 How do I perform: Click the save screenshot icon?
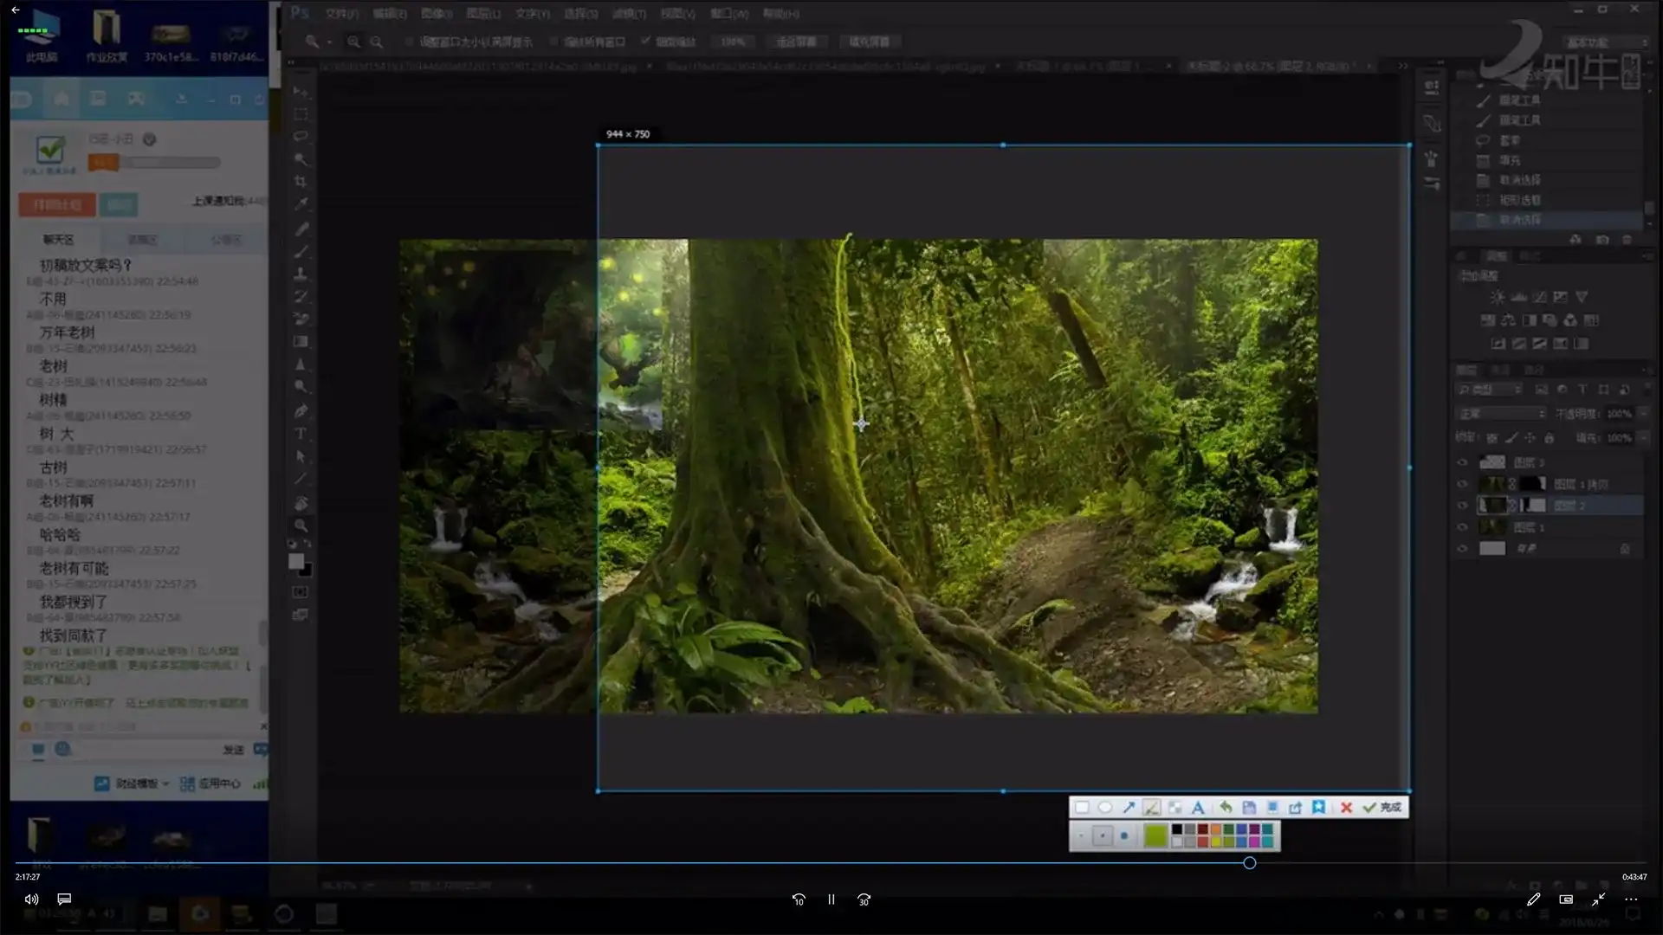[1249, 808]
